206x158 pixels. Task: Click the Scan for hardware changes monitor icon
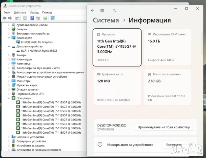click(52, 18)
